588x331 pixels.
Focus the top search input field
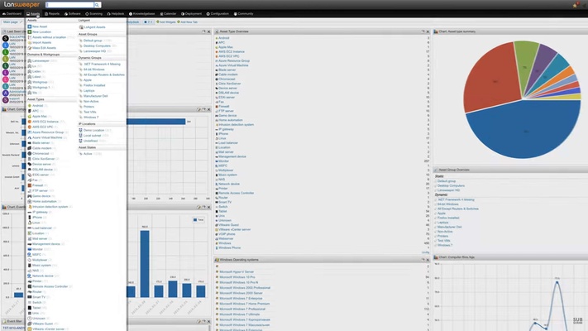(x=69, y=5)
